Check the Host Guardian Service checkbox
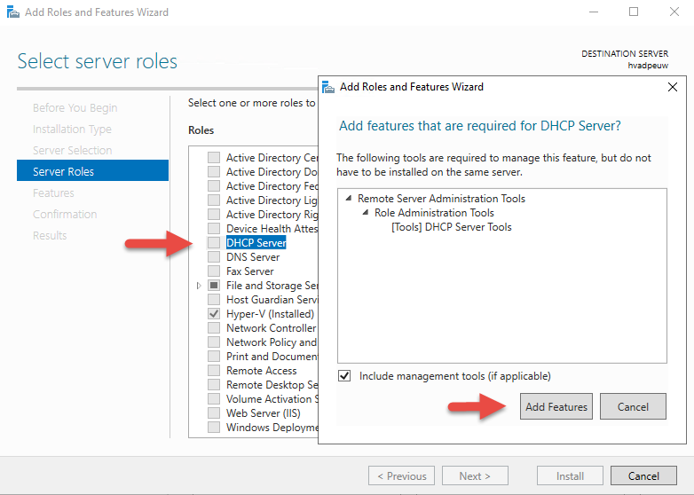 point(214,300)
